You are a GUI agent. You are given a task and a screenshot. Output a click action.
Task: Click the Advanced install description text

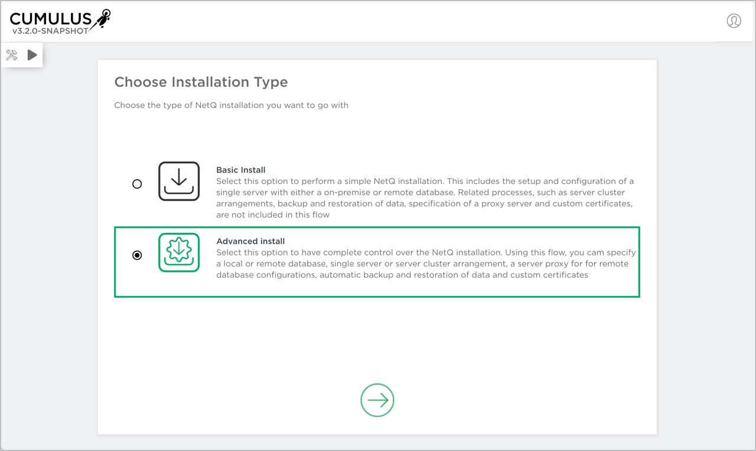click(x=425, y=264)
